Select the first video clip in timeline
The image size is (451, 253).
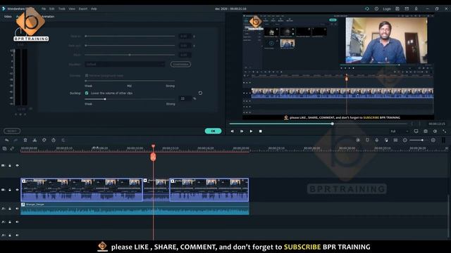82,190
